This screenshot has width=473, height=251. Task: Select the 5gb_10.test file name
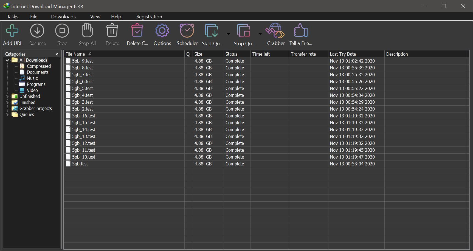(x=84, y=157)
